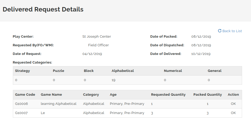Click the St Joseph Center value

tap(97, 37)
